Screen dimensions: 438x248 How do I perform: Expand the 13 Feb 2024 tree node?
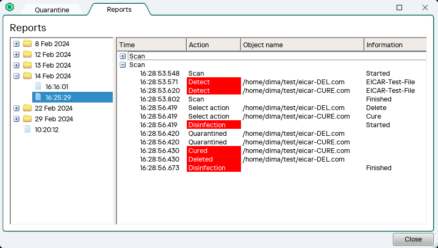pyautogui.click(x=16, y=65)
